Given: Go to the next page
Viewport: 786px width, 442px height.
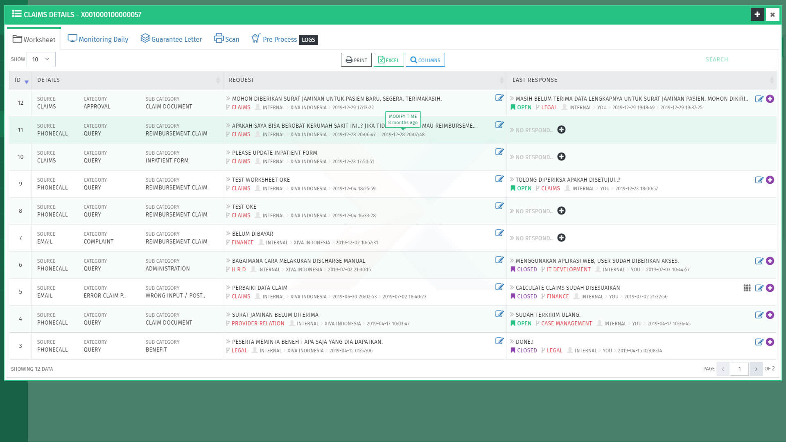Looking at the screenshot, I should [x=756, y=369].
